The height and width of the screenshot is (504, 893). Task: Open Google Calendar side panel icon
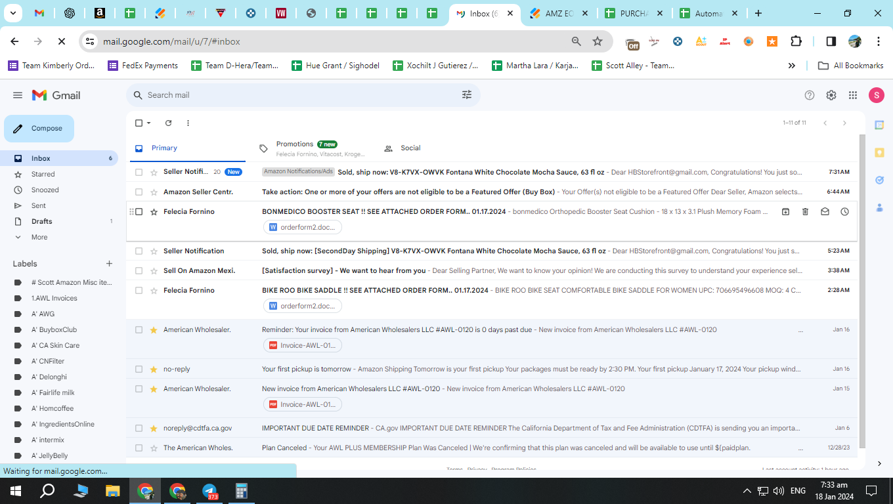point(880,125)
